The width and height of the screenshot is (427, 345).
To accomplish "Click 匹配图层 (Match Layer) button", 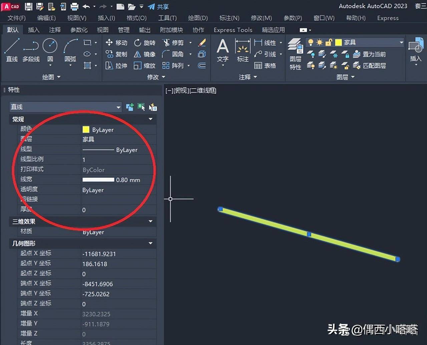I will [369, 65].
